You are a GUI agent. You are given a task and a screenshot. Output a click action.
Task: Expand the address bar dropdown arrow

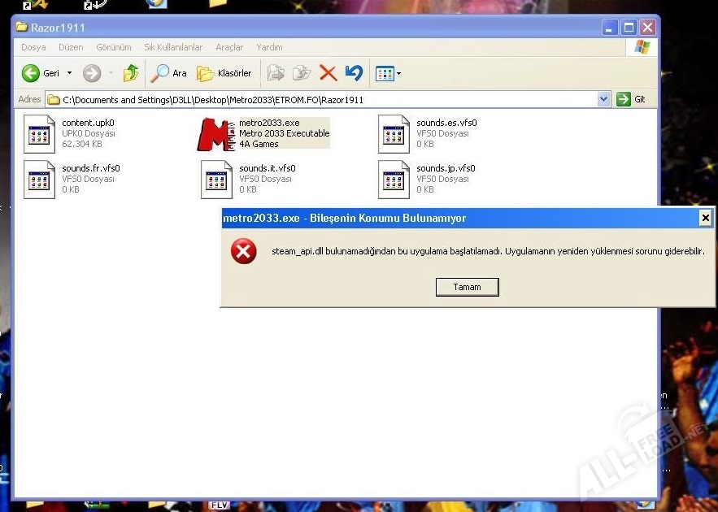(603, 99)
